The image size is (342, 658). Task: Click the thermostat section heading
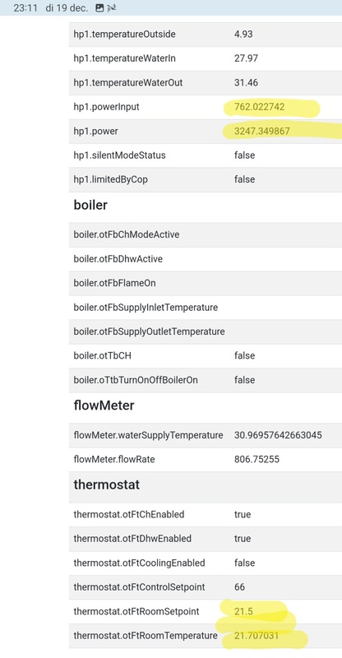coord(107,484)
